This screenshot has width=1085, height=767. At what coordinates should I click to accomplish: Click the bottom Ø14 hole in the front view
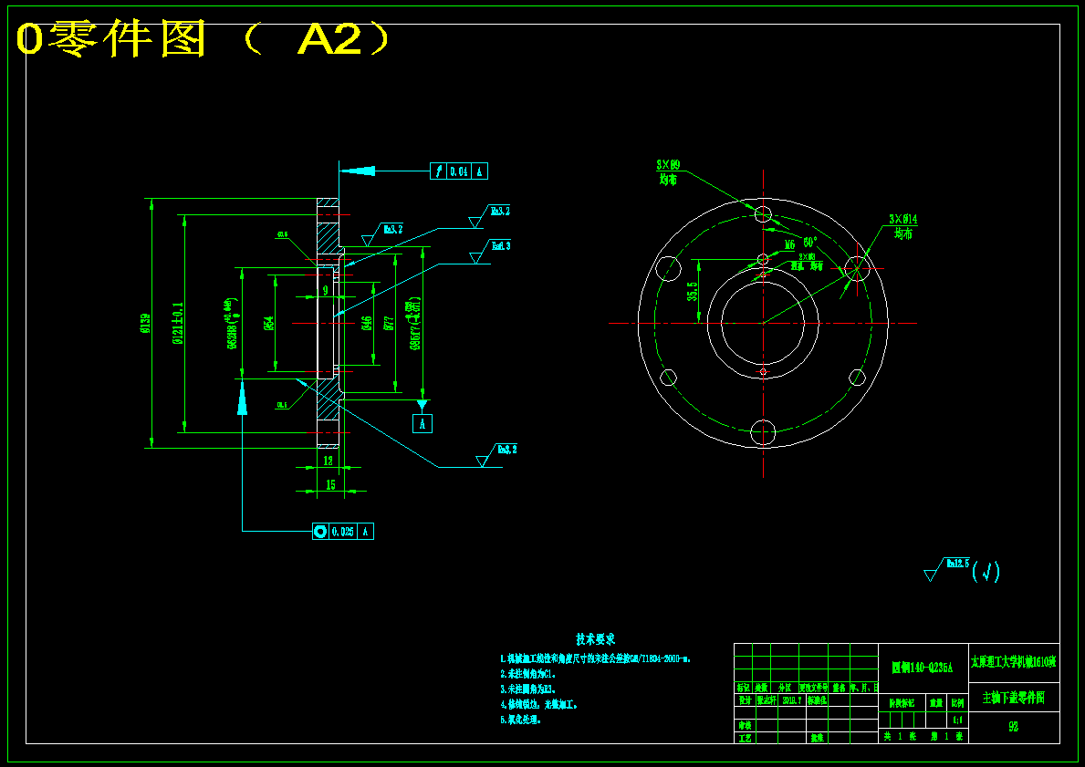[x=763, y=433]
